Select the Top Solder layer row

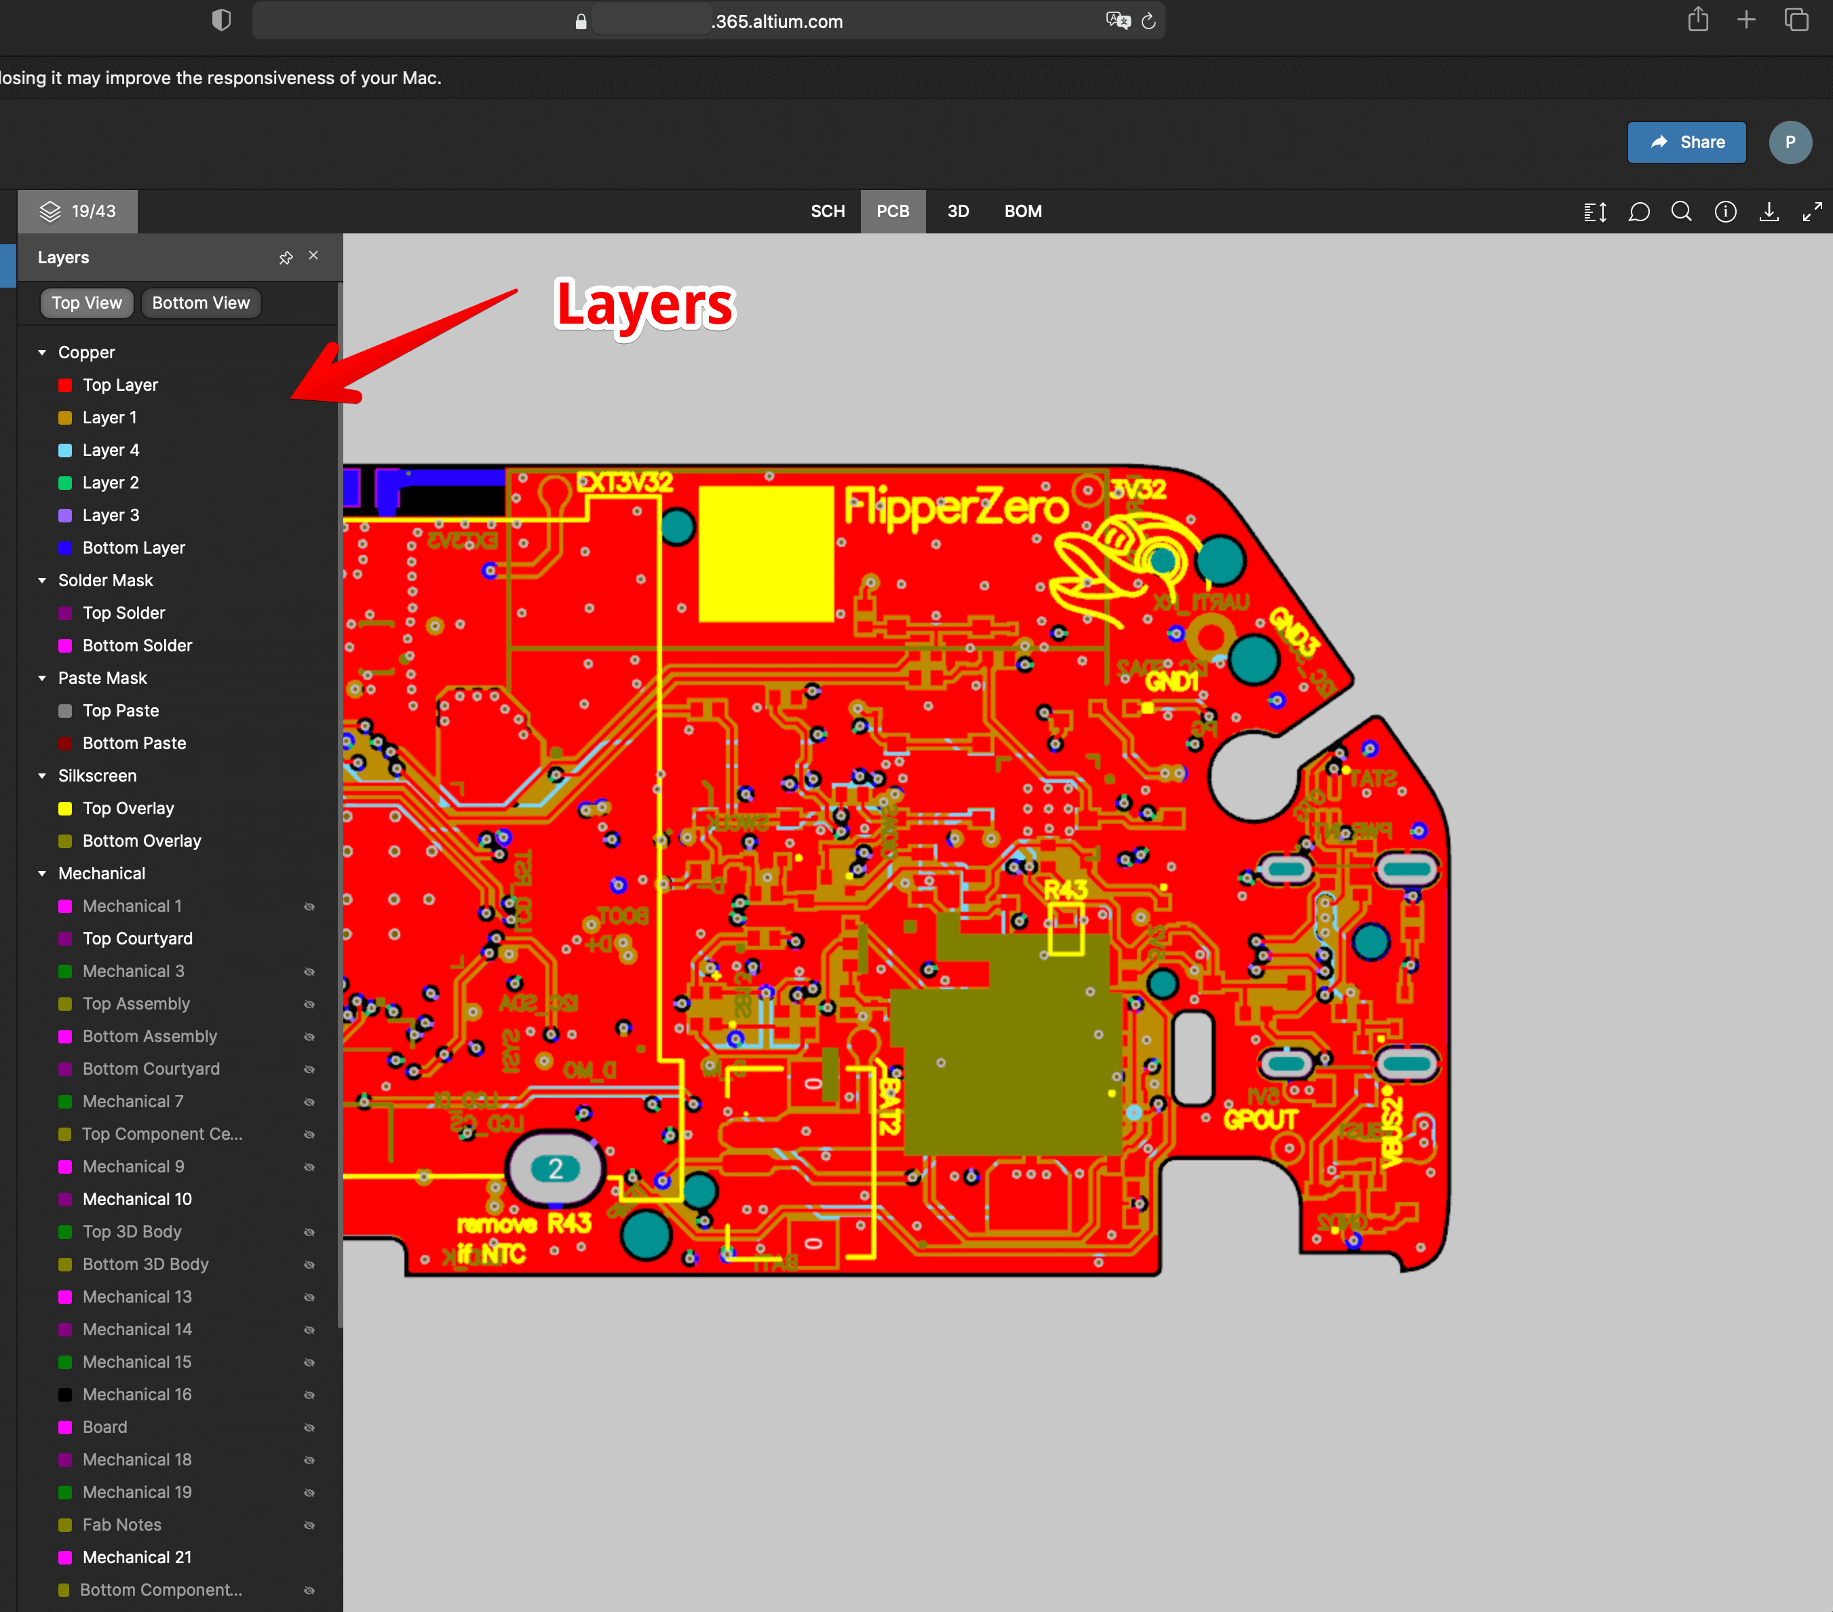pos(178,613)
